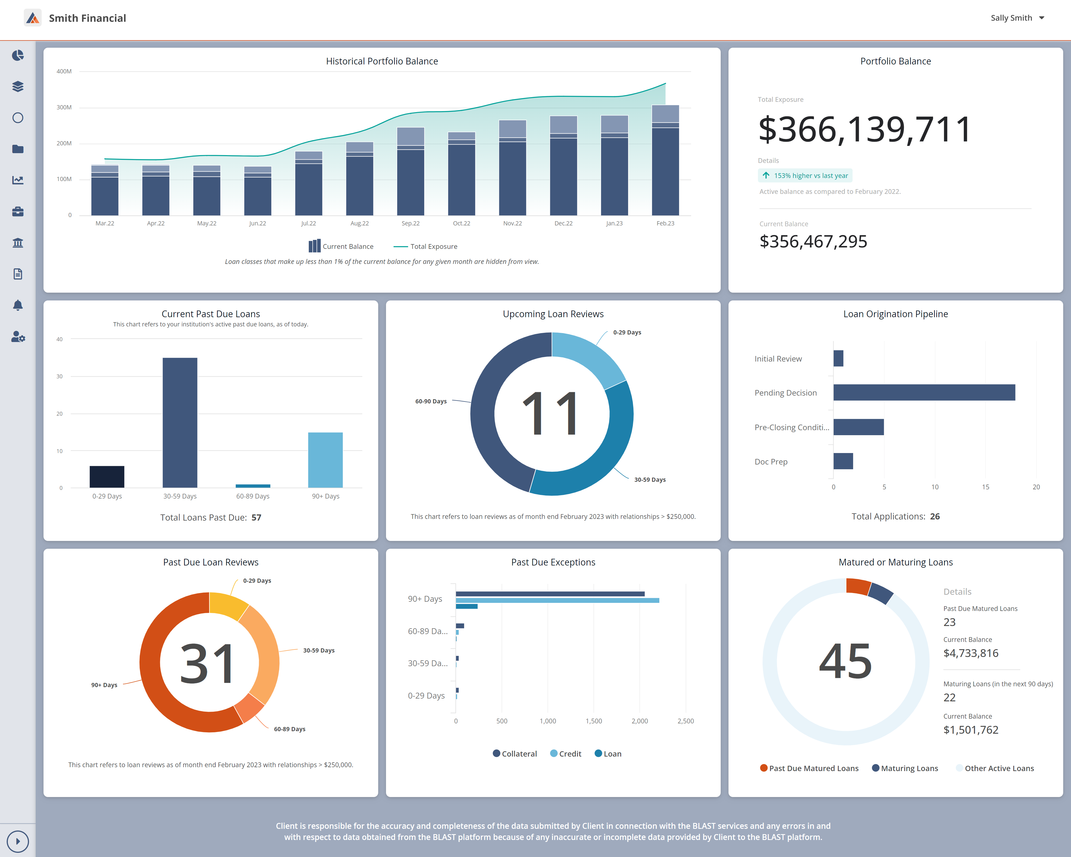This screenshot has width=1071, height=857.
Task: Toggle the Credit legend in Past Due Exceptions
Action: [x=565, y=753]
